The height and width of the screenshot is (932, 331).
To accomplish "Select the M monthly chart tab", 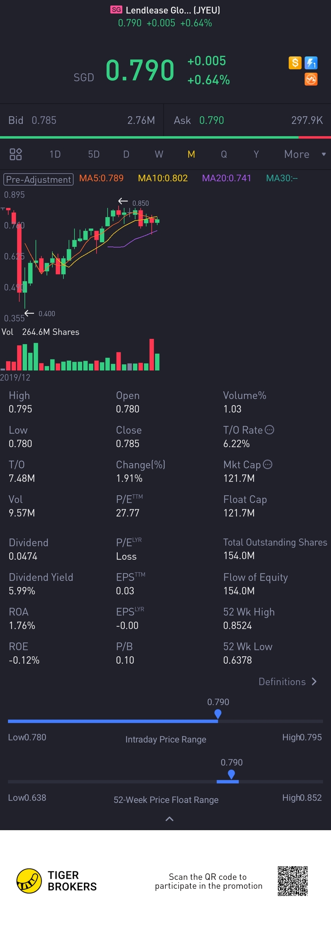I will 191,155.
